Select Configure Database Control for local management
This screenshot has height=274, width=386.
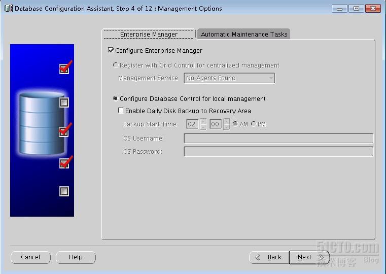tap(115, 99)
